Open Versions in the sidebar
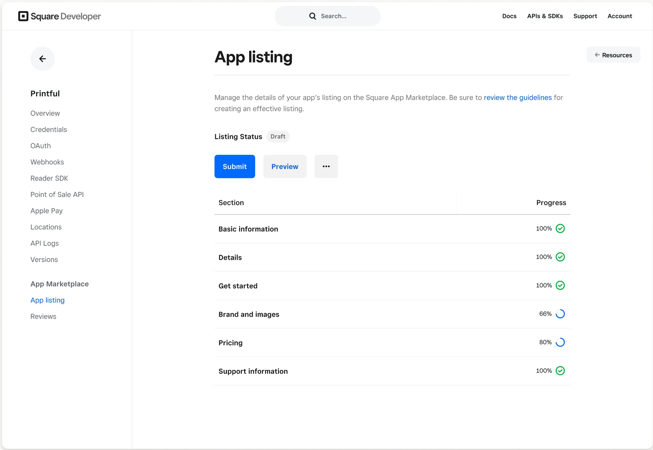This screenshot has height=450, width=653. coord(44,259)
